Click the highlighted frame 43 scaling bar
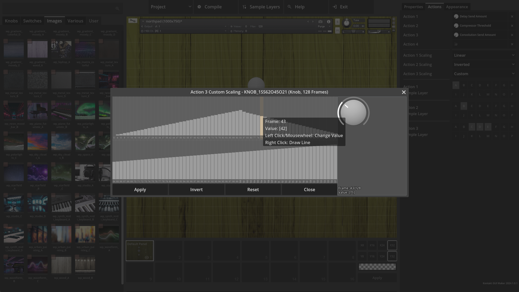This screenshot has height=292, width=519. pos(261,126)
